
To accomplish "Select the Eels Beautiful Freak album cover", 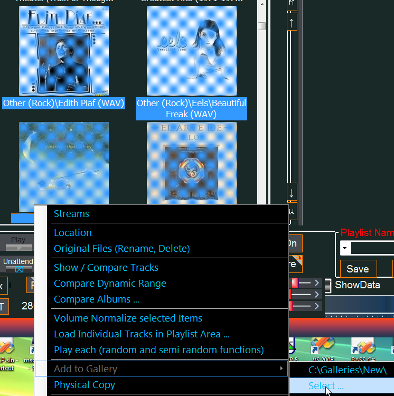I will [x=192, y=51].
